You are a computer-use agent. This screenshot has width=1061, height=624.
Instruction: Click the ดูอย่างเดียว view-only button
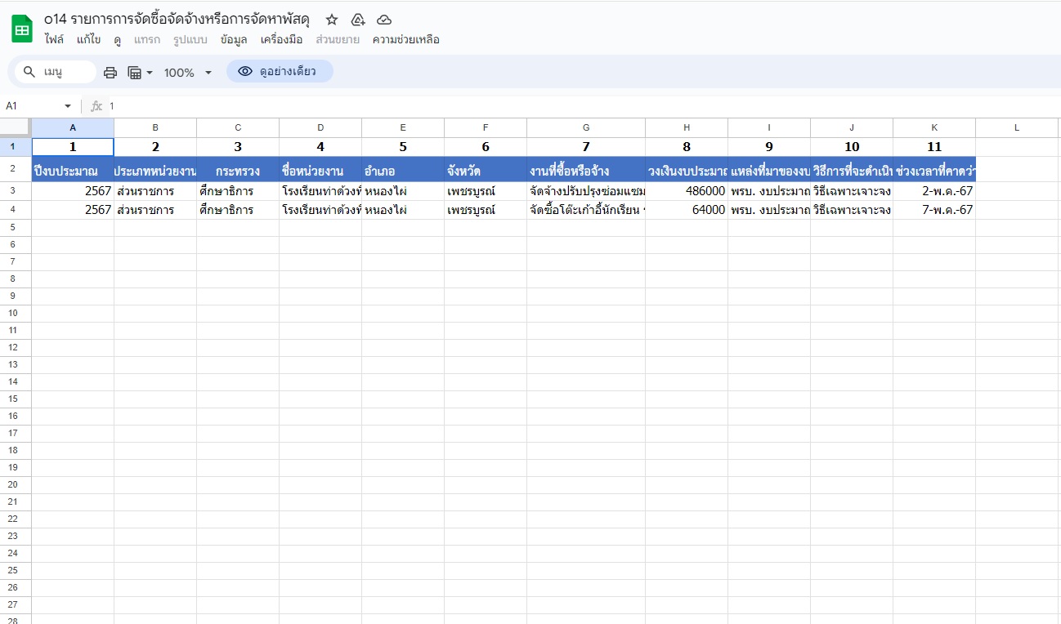point(280,72)
